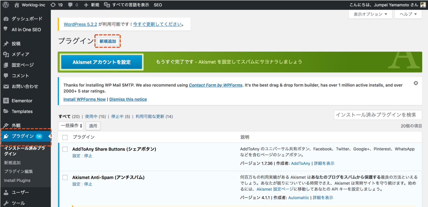Tick the select-all plugins checkbox
Viewport: 428px width, 207px height.
point(65,137)
